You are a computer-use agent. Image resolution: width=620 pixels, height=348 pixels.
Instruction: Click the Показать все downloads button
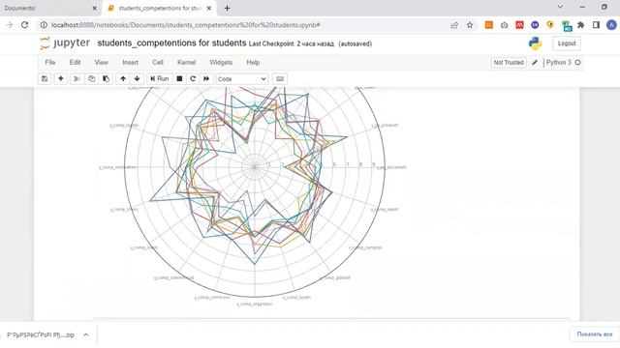click(594, 334)
